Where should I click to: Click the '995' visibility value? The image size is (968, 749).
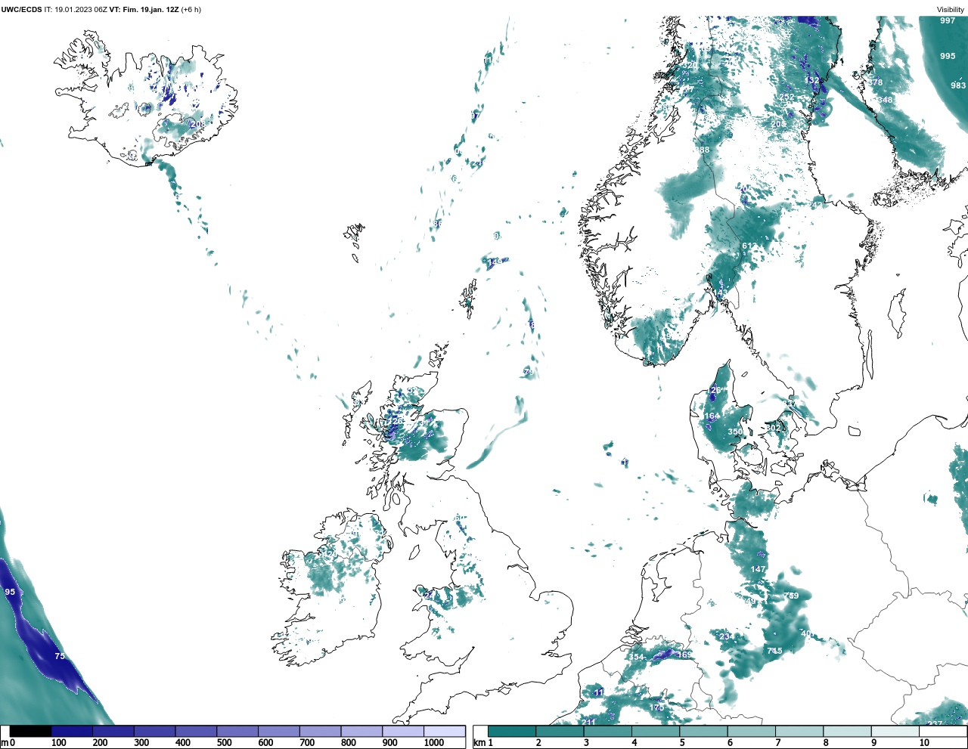pyautogui.click(x=948, y=56)
